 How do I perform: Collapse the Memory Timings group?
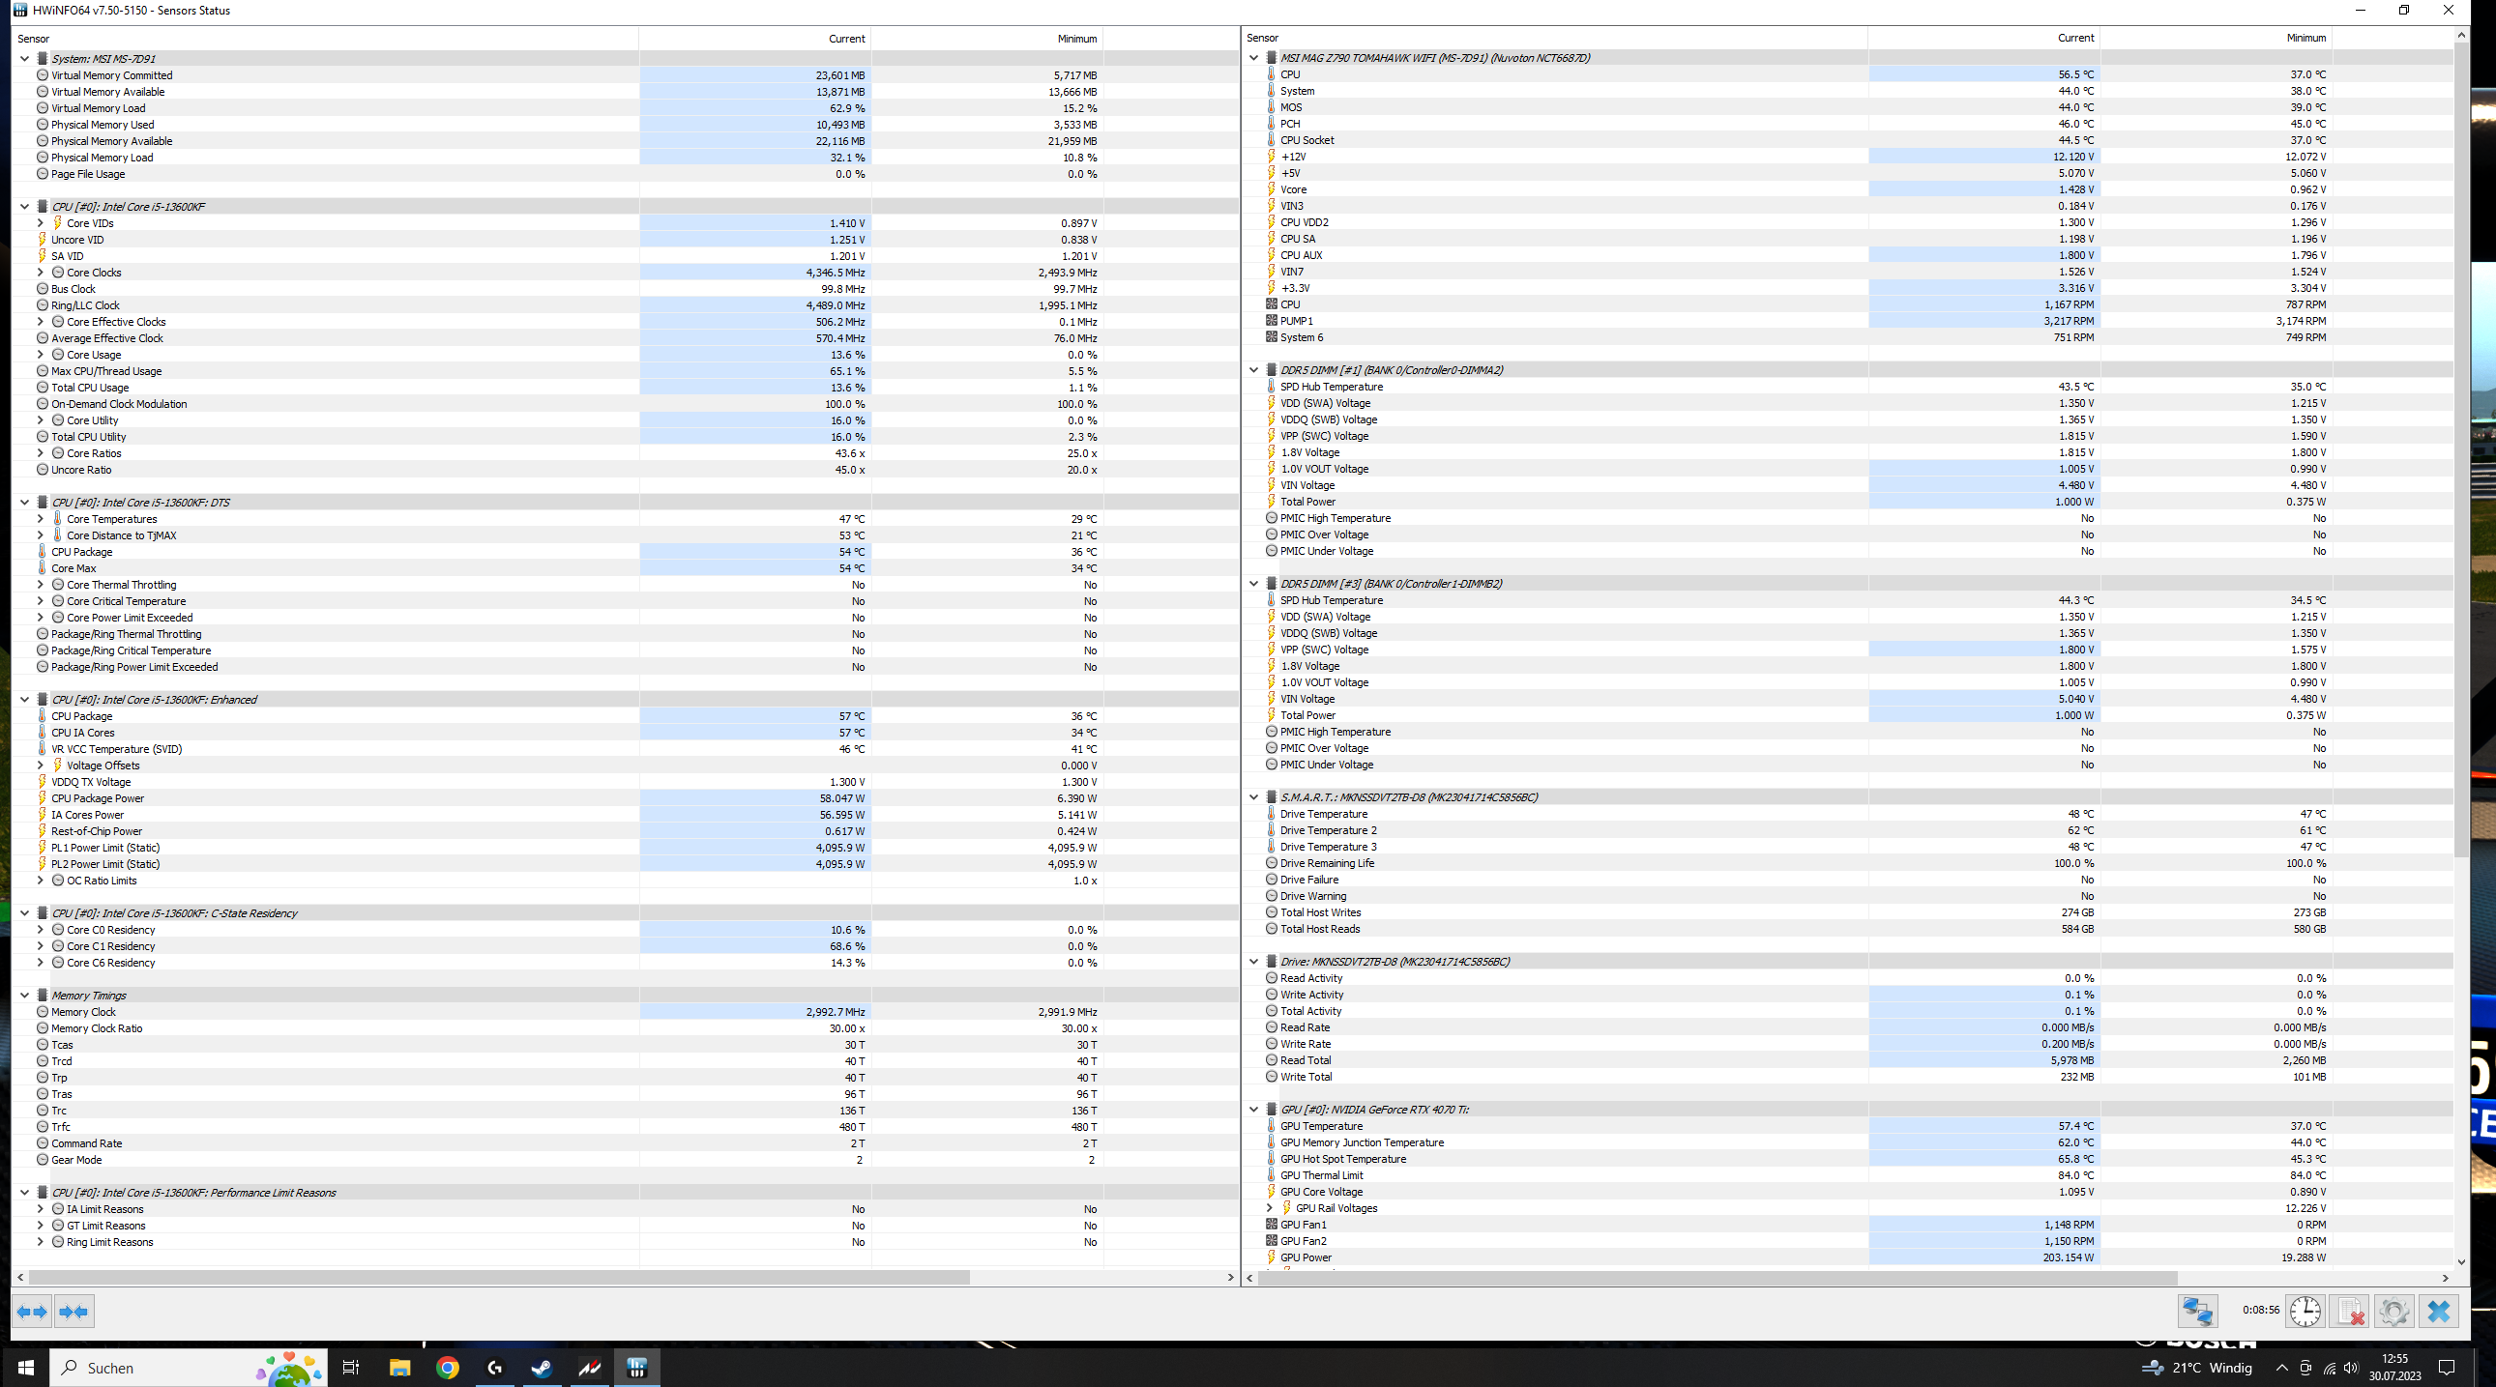coord(24,996)
